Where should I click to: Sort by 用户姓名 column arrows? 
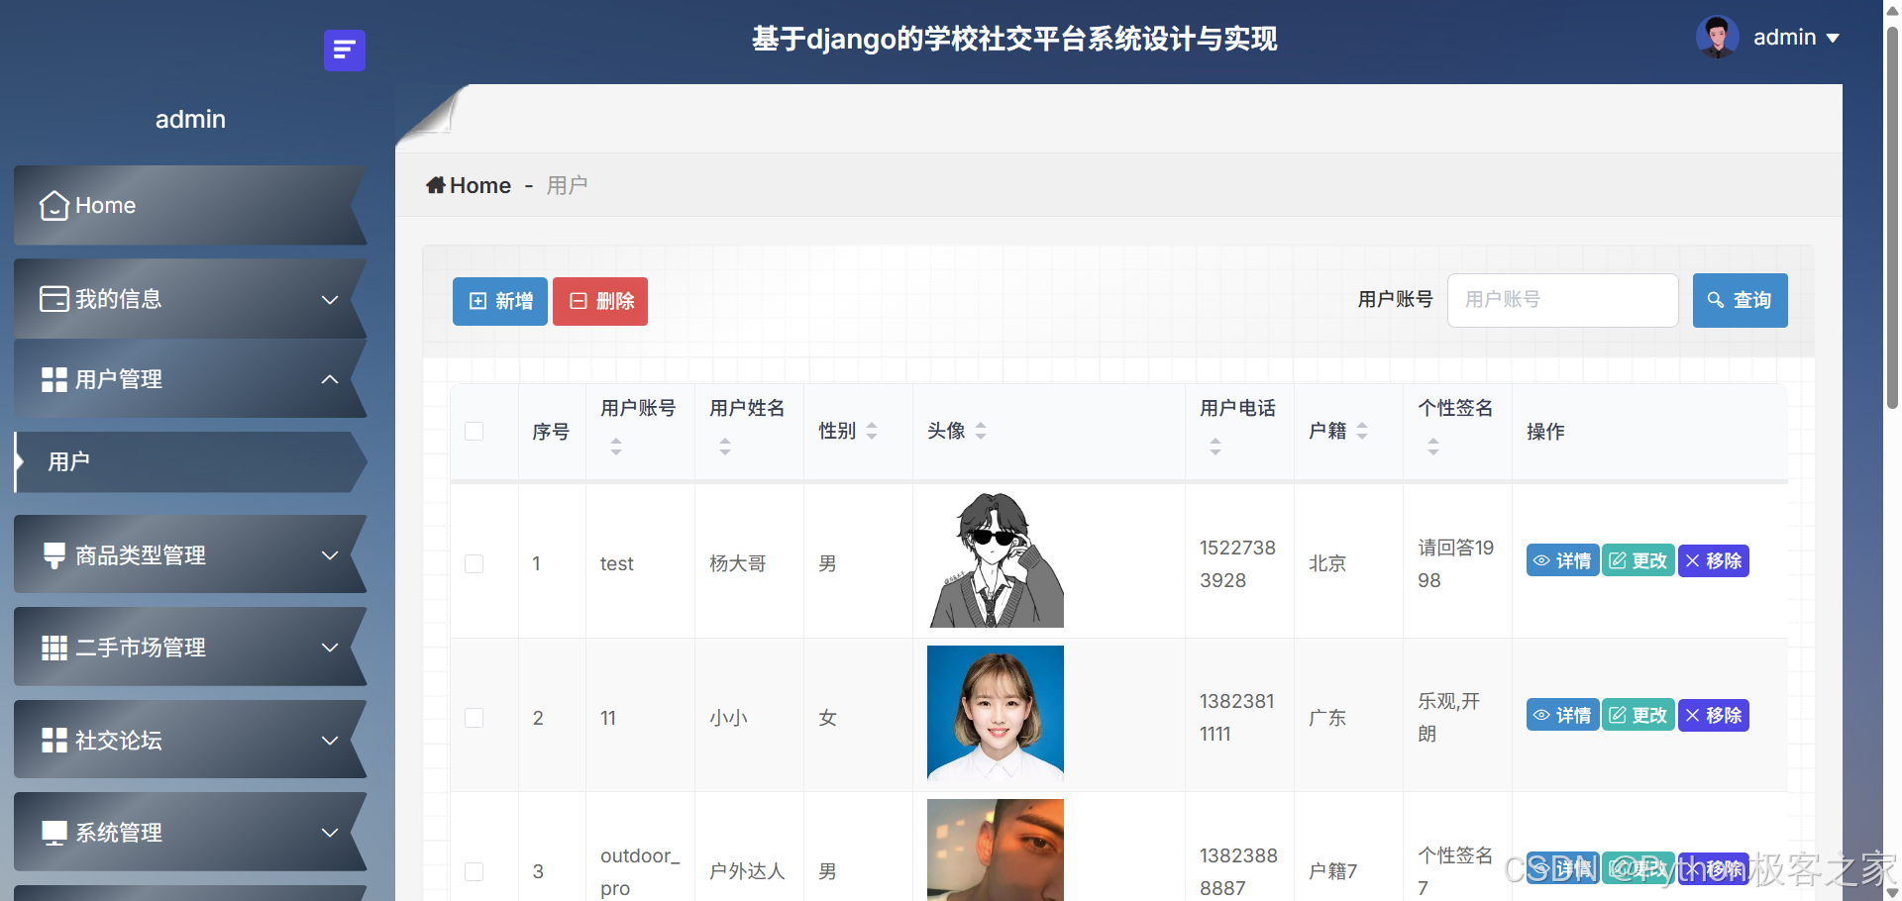(x=725, y=447)
